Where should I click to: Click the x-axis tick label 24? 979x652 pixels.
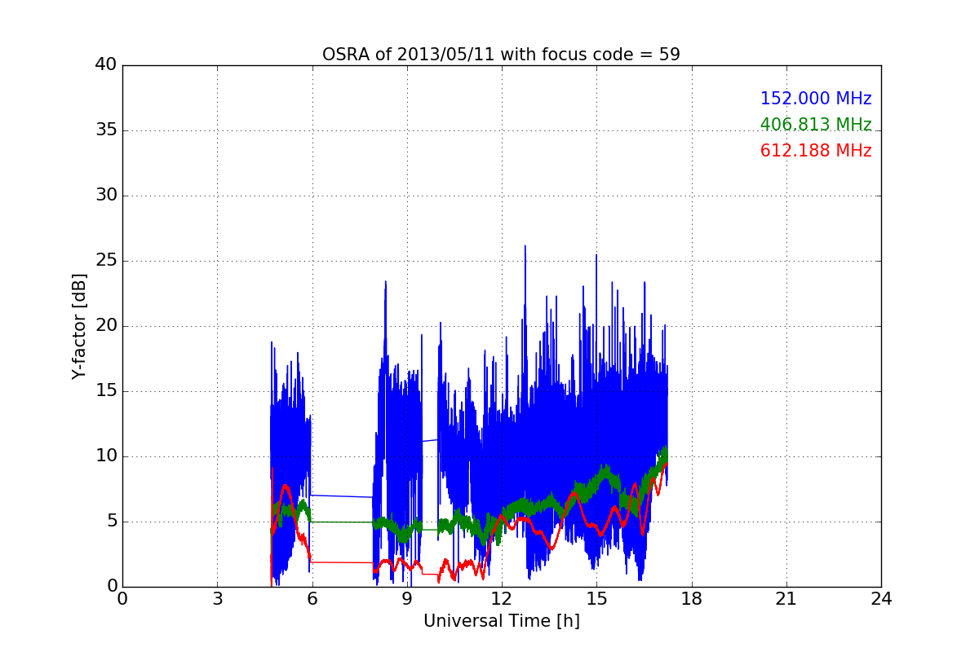(x=881, y=599)
